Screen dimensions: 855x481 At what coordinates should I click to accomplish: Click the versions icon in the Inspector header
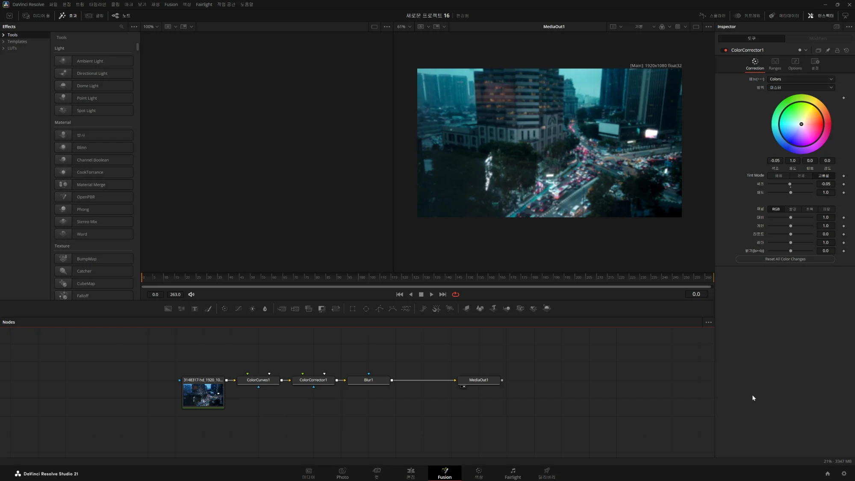(x=818, y=50)
